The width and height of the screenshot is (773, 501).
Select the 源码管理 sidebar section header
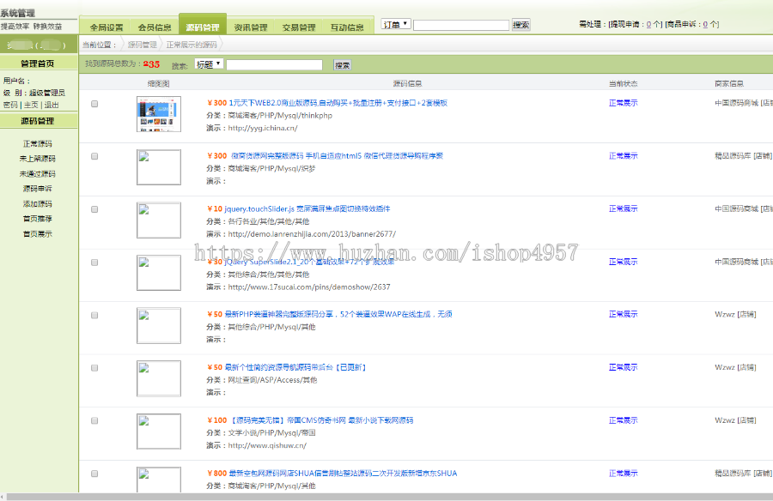coord(38,121)
